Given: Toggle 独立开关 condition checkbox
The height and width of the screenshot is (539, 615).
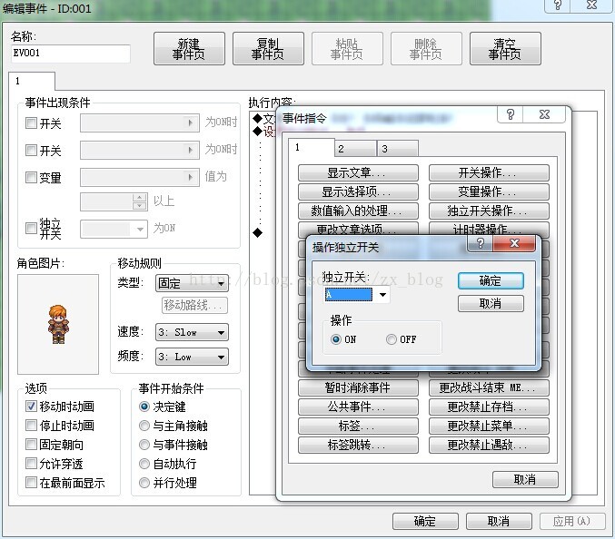Looking at the screenshot, I should 31,228.
